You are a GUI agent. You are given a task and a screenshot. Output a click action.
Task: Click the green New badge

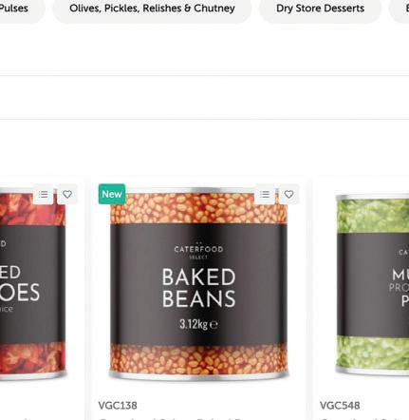112,194
